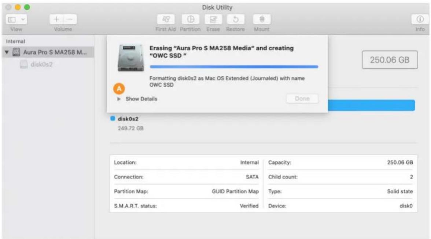
Task: Open the Info panel icon
Action: [x=420, y=19]
